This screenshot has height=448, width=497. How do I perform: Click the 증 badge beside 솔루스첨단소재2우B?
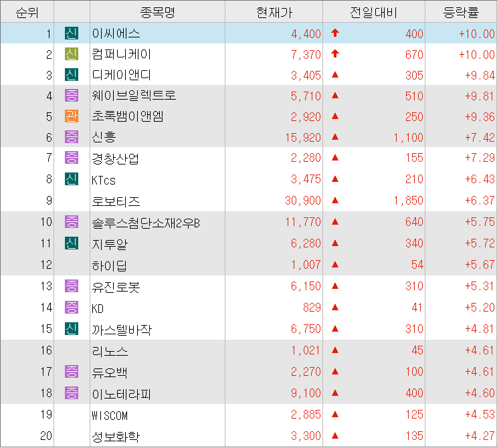click(72, 222)
